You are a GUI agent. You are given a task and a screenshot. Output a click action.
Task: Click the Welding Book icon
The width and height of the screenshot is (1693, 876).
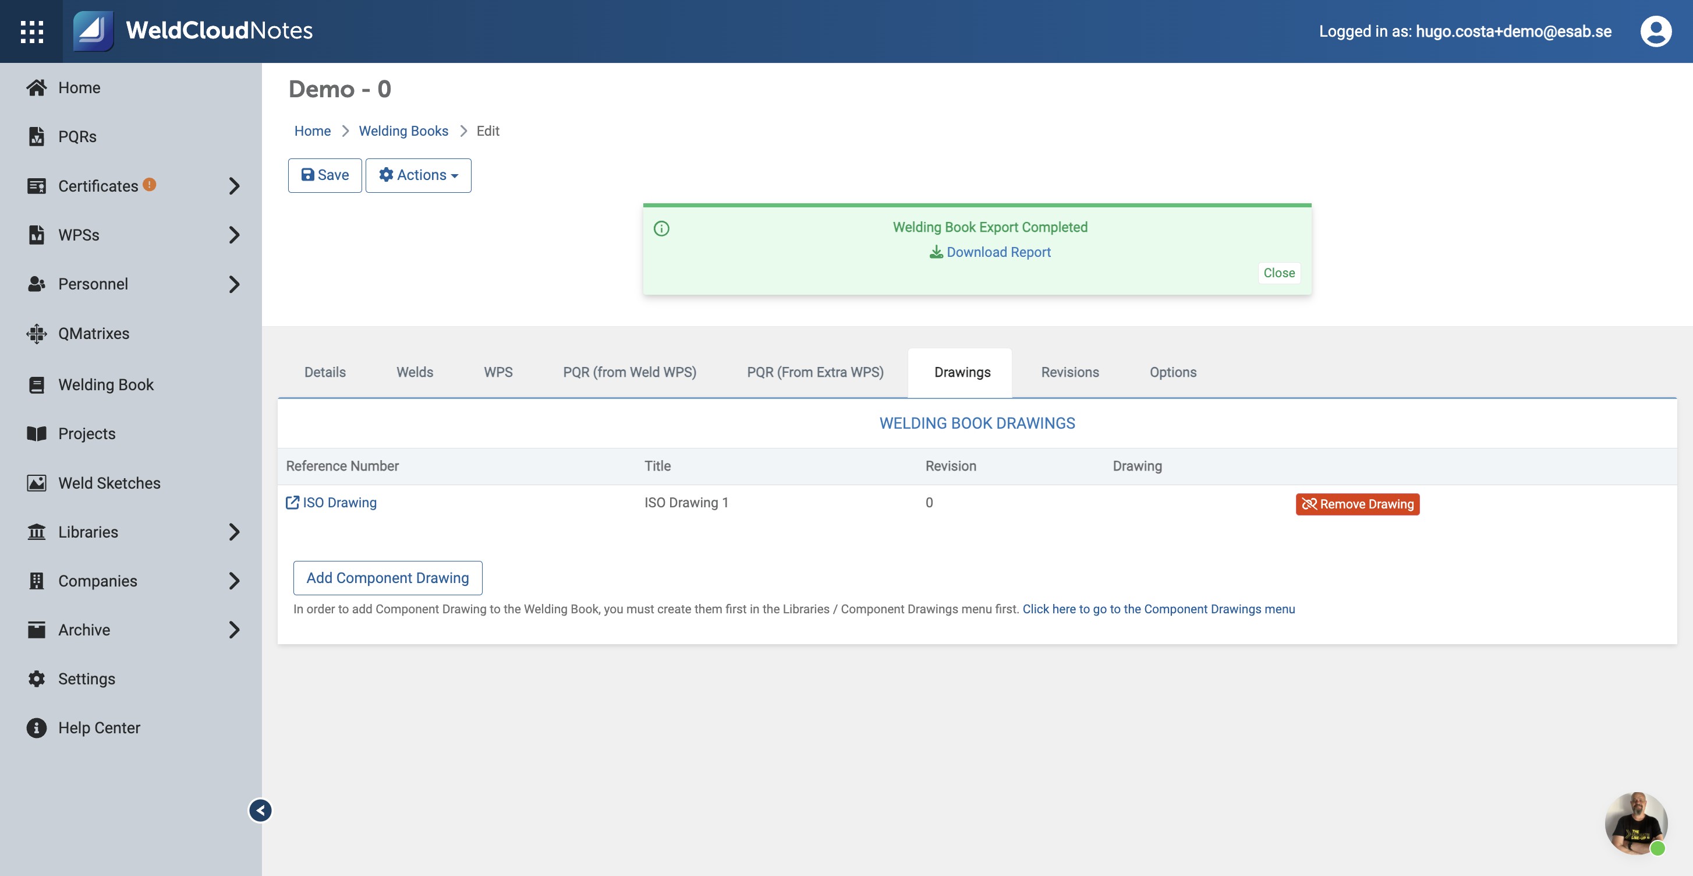[36, 385]
